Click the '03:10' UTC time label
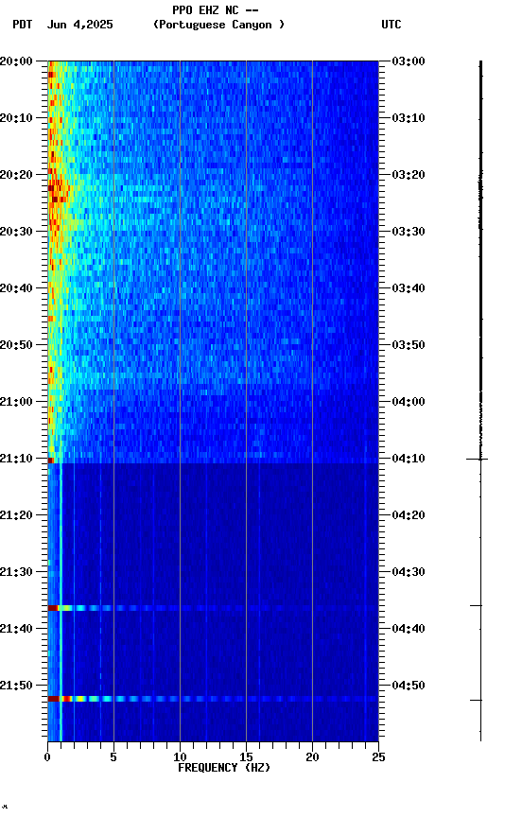The image size is (522, 817). (x=409, y=118)
